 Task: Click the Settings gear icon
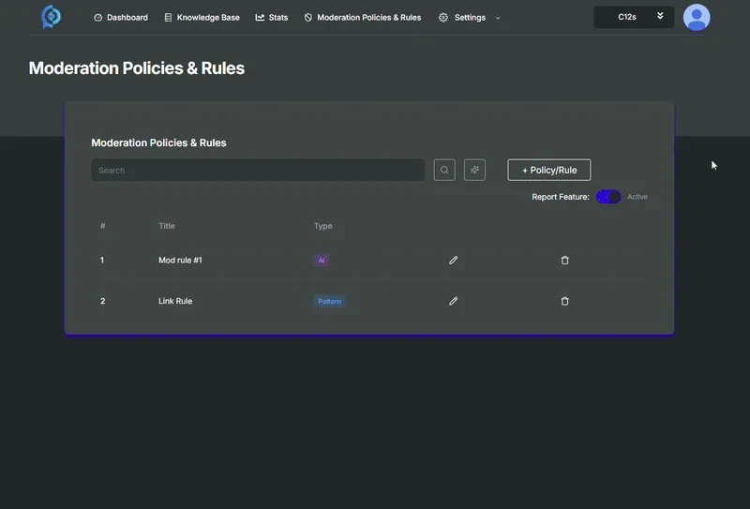pyautogui.click(x=443, y=18)
